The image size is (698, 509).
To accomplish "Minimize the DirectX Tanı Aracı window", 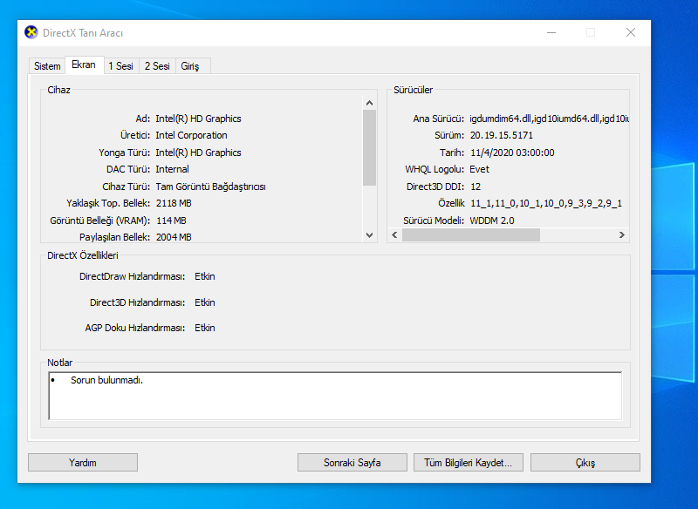I will [x=551, y=32].
